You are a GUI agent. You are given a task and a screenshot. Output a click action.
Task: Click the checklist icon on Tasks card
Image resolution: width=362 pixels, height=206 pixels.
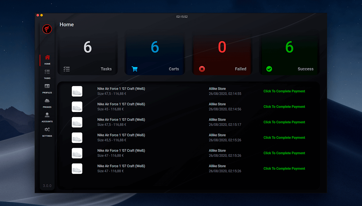[67, 69]
